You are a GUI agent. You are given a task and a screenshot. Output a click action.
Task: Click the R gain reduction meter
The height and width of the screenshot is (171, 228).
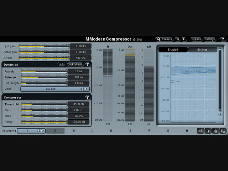pyautogui.click(x=108, y=85)
